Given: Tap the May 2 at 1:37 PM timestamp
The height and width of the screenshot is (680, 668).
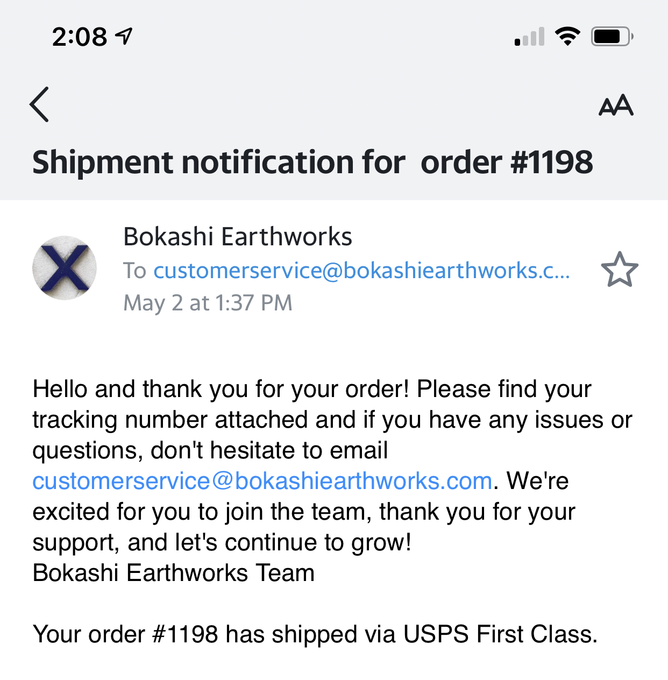Looking at the screenshot, I should [x=208, y=303].
